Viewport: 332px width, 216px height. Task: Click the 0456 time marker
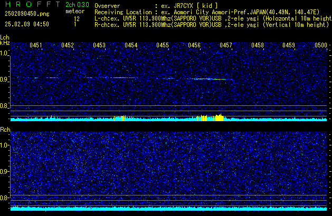click(x=194, y=45)
